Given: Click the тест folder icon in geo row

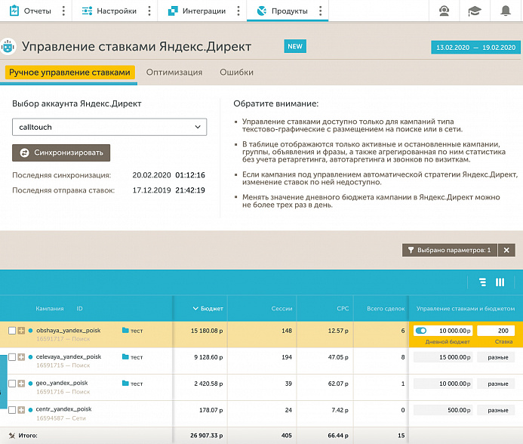Looking at the screenshot, I should pos(125,383).
